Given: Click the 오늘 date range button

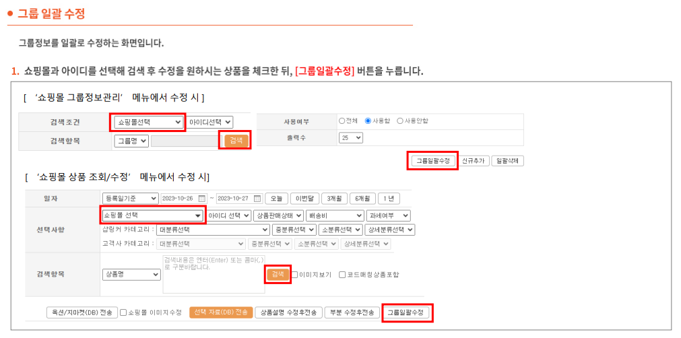Looking at the screenshot, I should [275, 199].
